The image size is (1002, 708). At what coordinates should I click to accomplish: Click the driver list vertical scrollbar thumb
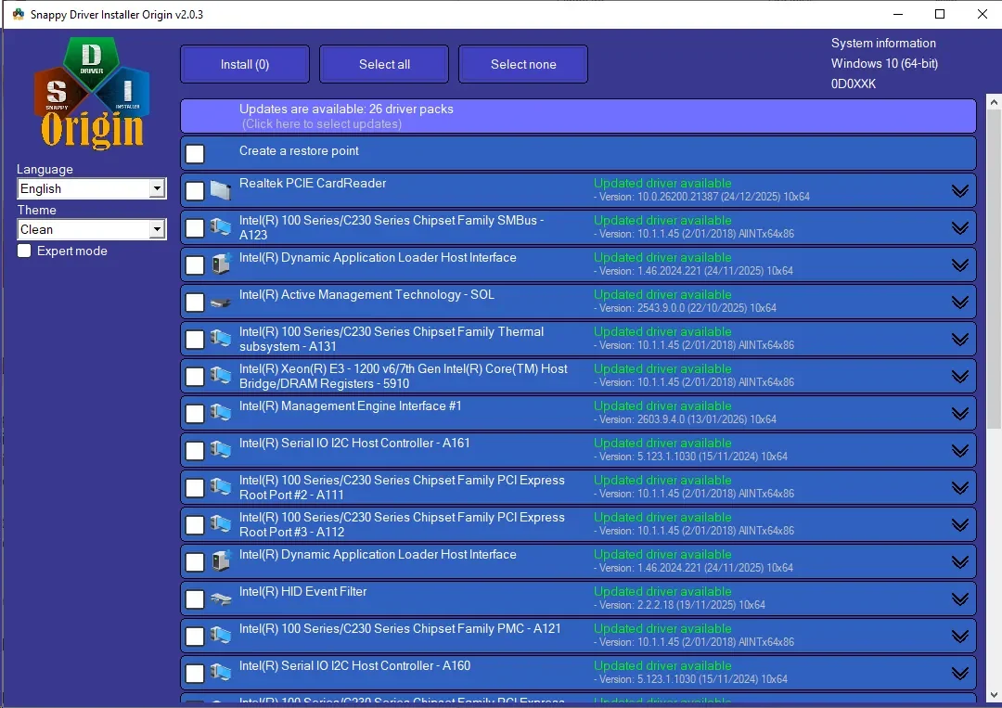pyautogui.click(x=994, y=269)
